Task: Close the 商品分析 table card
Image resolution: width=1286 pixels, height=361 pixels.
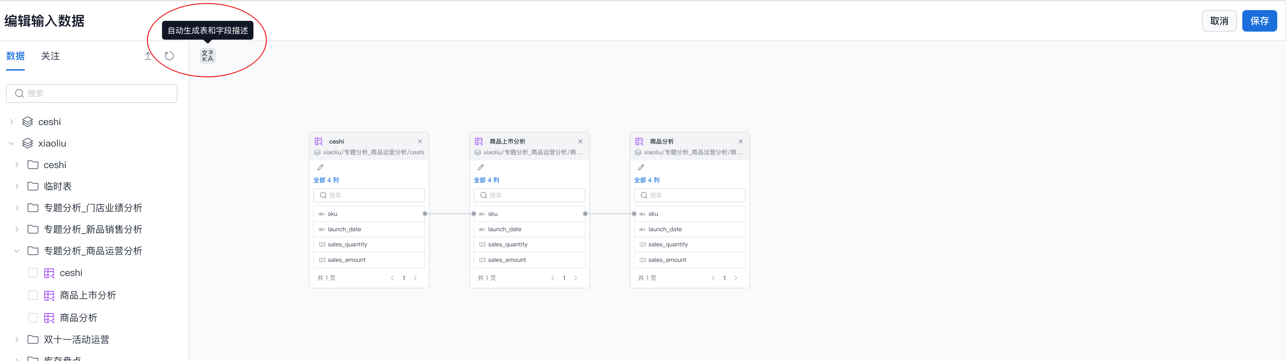Action: (x=740, y=141)
